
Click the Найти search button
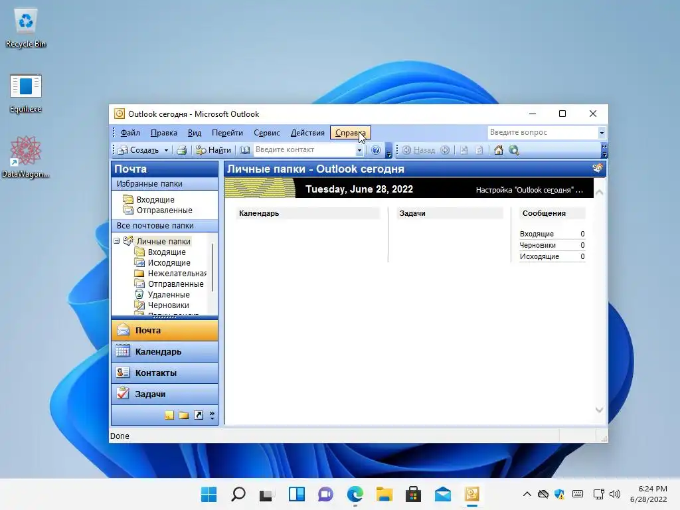(213, 150)
